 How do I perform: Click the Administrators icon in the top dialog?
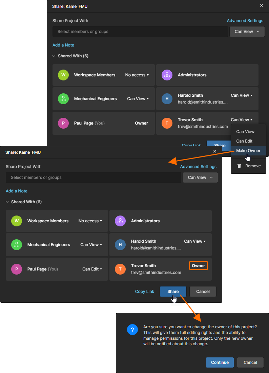[167, 75]
